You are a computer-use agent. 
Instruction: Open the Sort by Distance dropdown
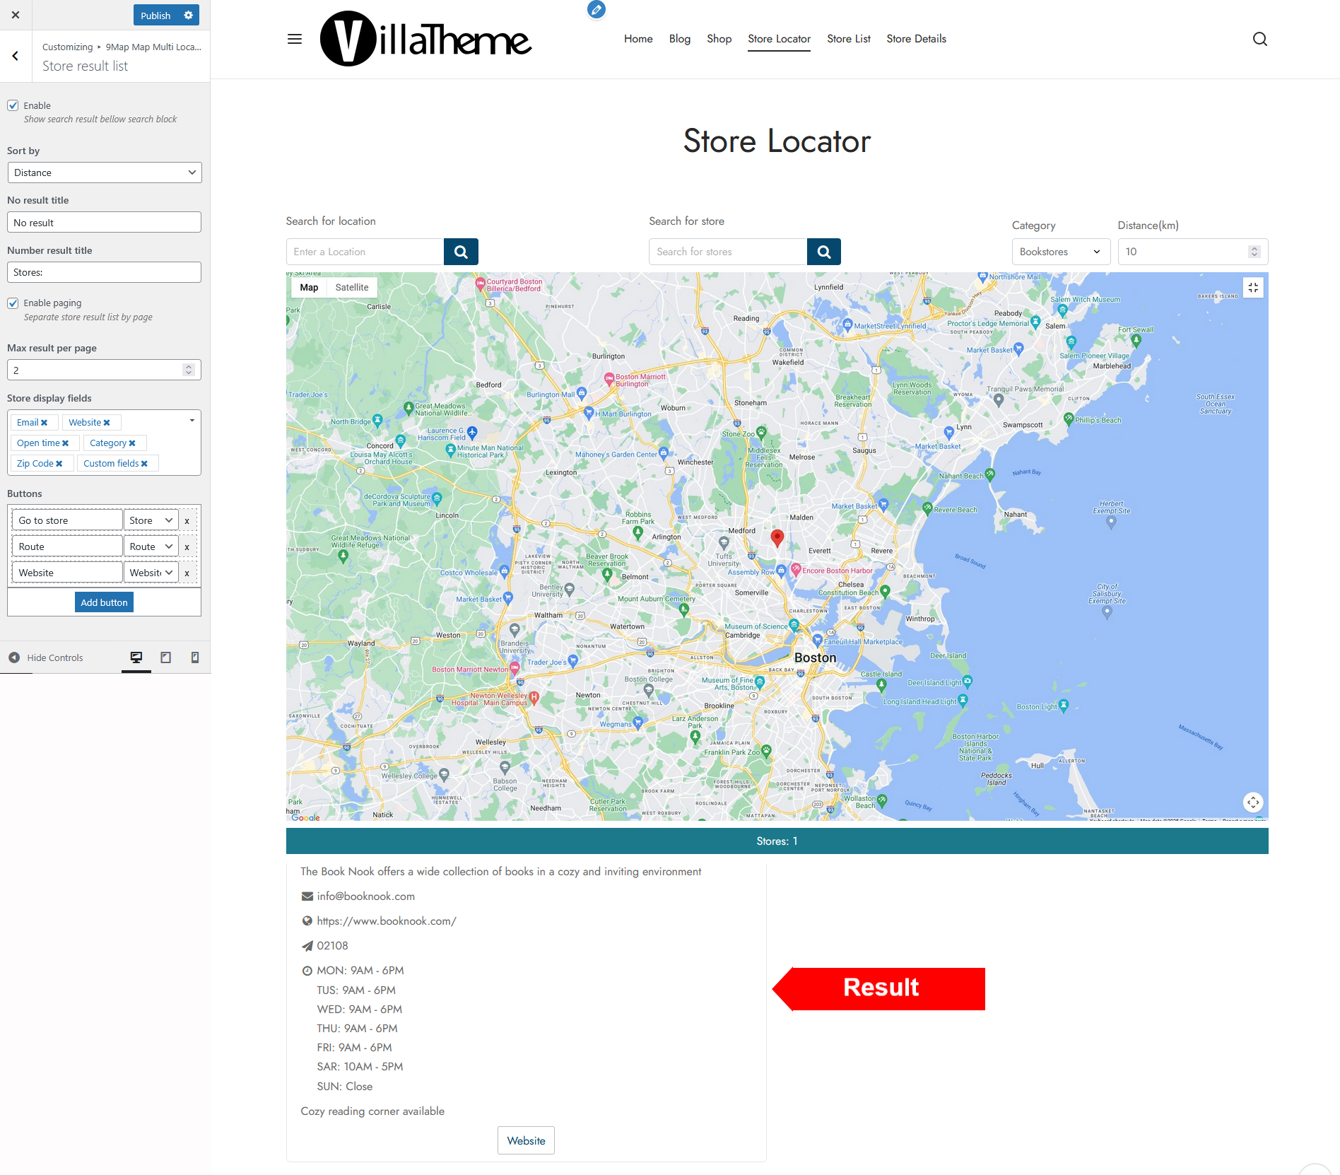(105, 173)
